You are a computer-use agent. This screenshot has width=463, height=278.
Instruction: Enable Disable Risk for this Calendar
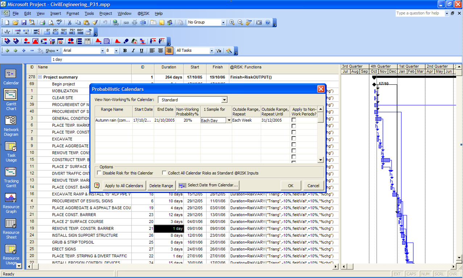coord(100,173)
